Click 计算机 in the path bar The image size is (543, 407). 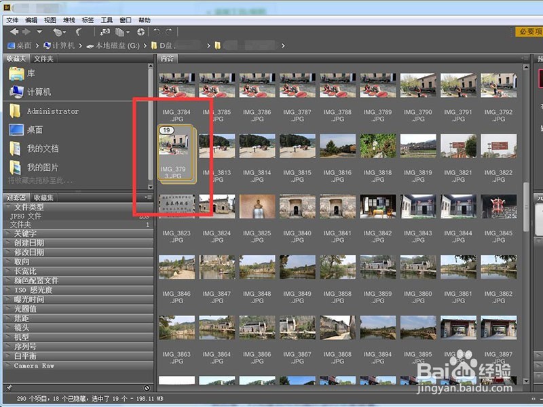click(60, 45)
